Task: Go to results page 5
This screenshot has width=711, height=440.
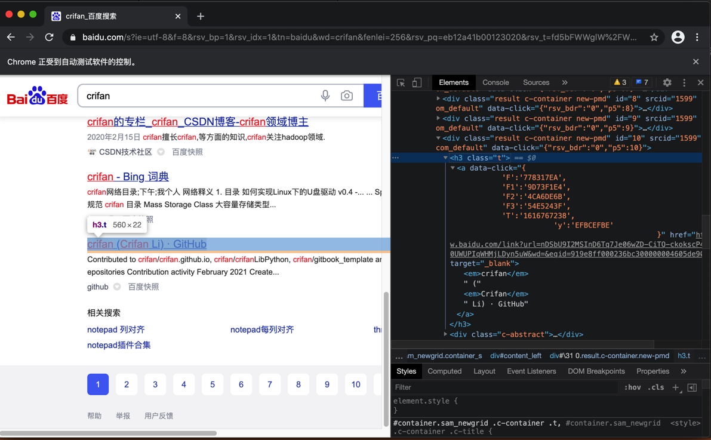Action: [212, 384]
